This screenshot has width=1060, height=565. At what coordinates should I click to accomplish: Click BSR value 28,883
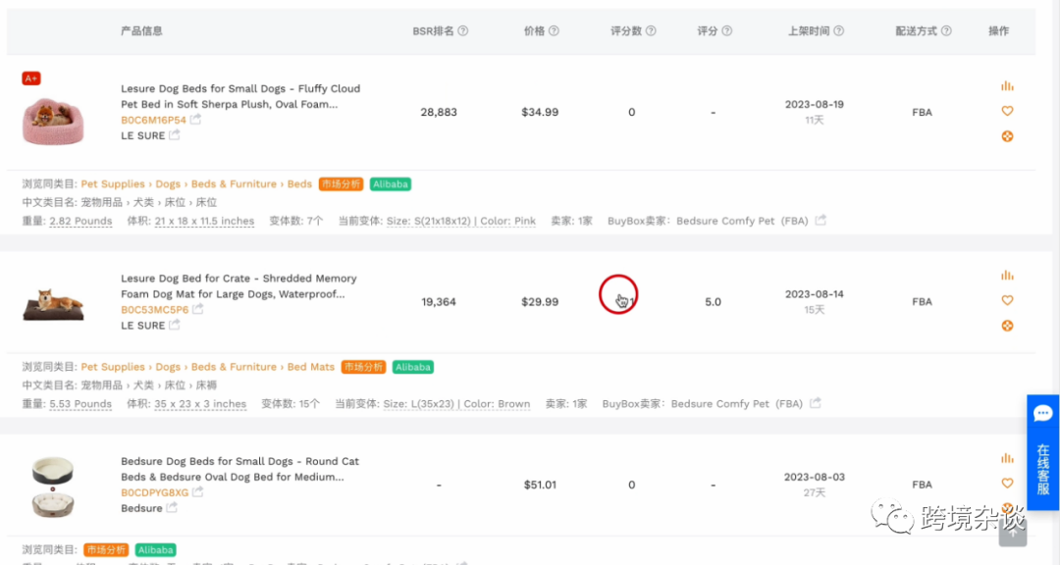(439, 112)
